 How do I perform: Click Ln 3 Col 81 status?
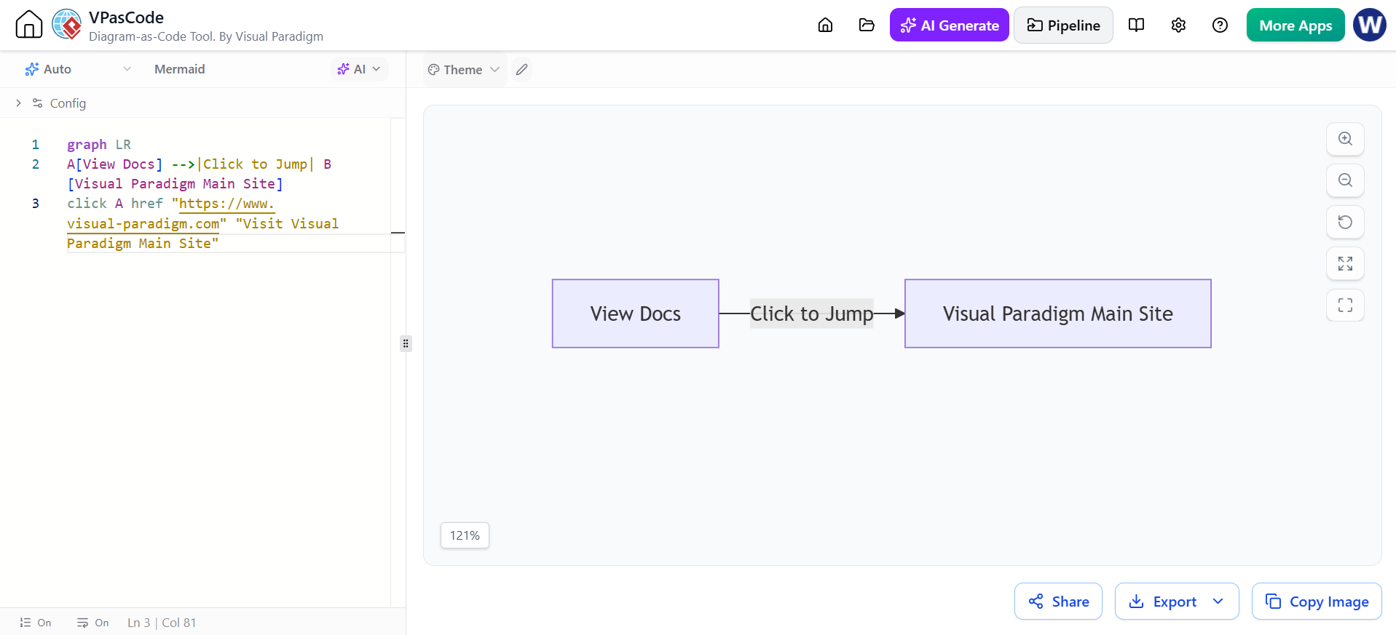pos(162,623)
